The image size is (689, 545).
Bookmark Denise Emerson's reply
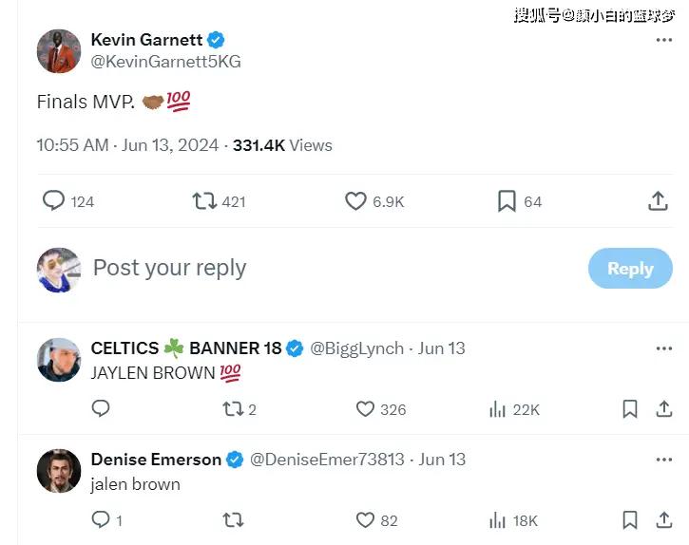629,519
